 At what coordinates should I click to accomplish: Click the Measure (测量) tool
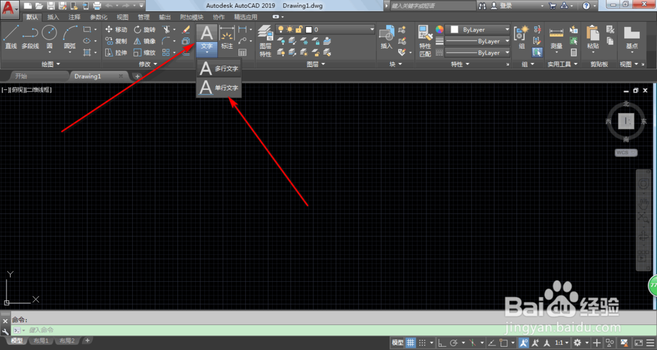point(556,39)
